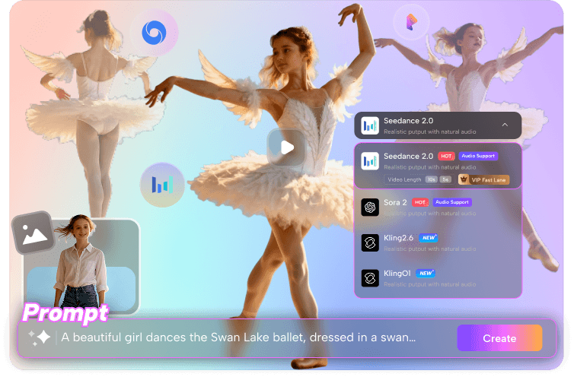
Task: Click the Create button
Action: 499,338
